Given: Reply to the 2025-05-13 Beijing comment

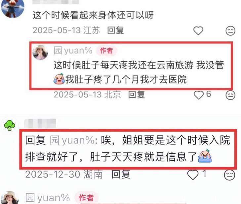Looking at the screenshot, I should click(x=137, y=94).
